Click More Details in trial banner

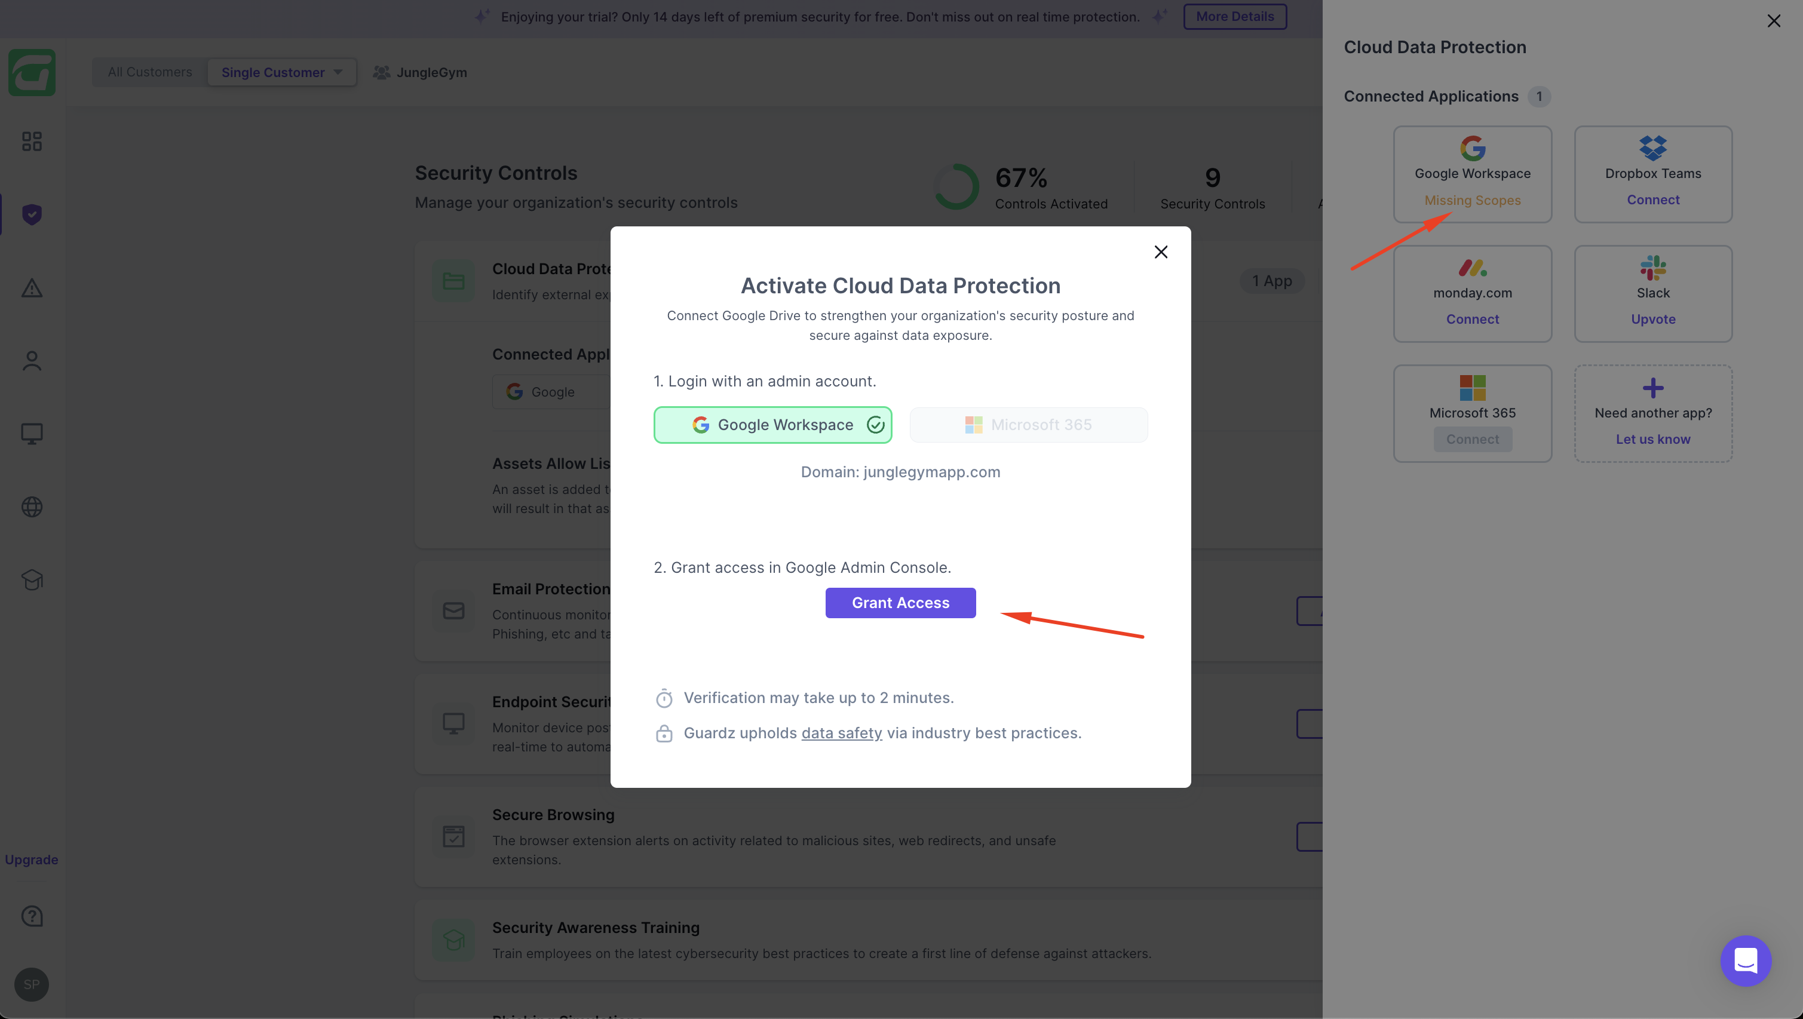coord(1234,17)
